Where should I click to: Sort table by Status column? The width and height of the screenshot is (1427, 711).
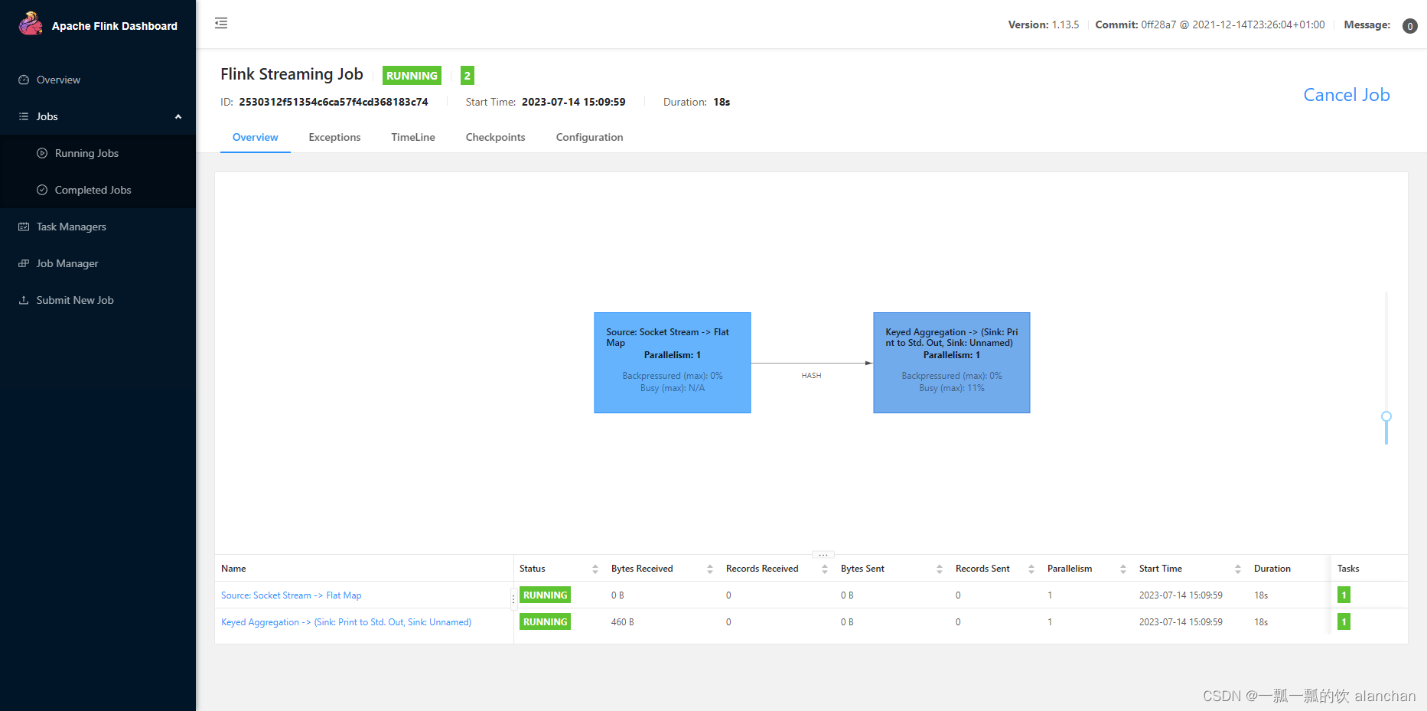point(595,569)
